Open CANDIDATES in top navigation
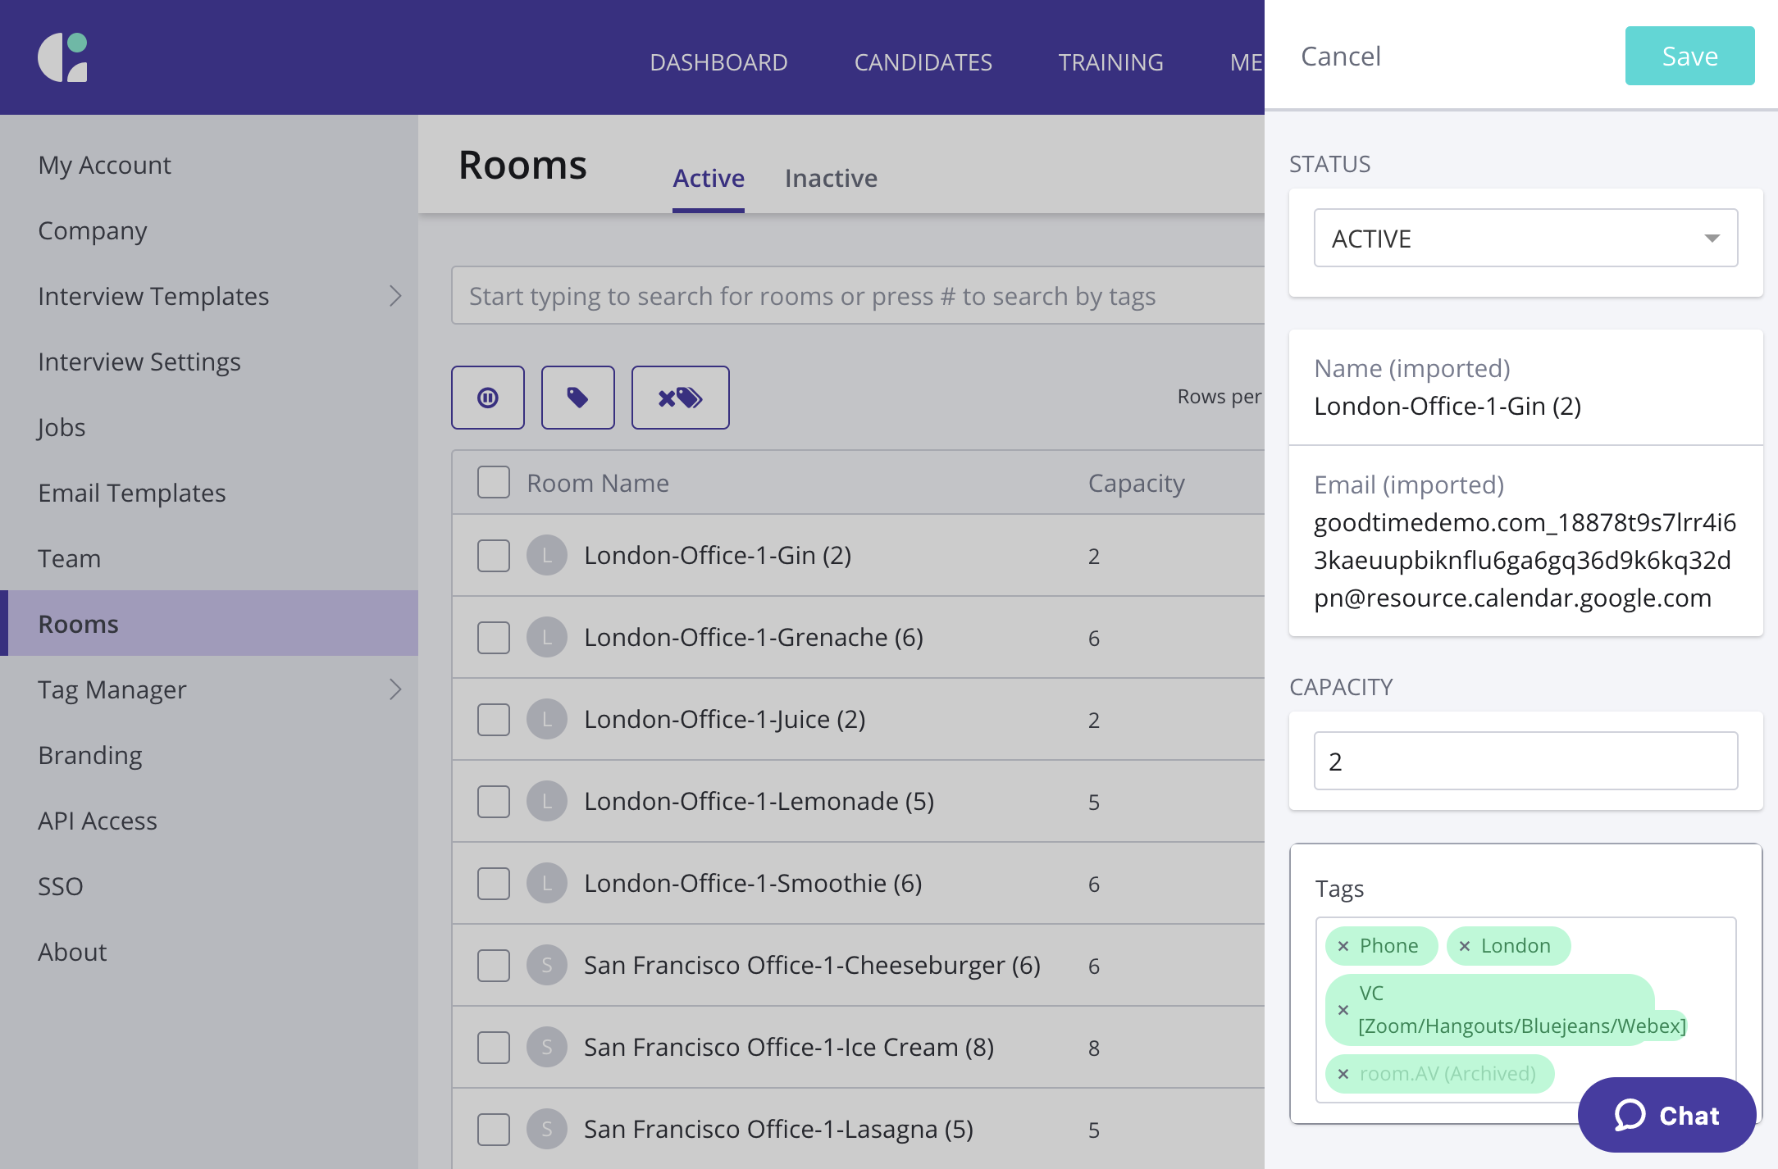The image size is (1778, 1169). (923, 62)
